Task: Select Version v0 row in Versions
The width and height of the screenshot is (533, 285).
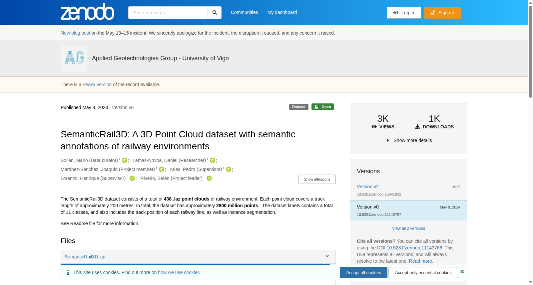Action: click(x=408, y=211)
